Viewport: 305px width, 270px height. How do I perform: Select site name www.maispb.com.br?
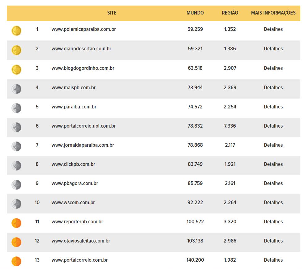pyautogui.click(x=74, y=88)
